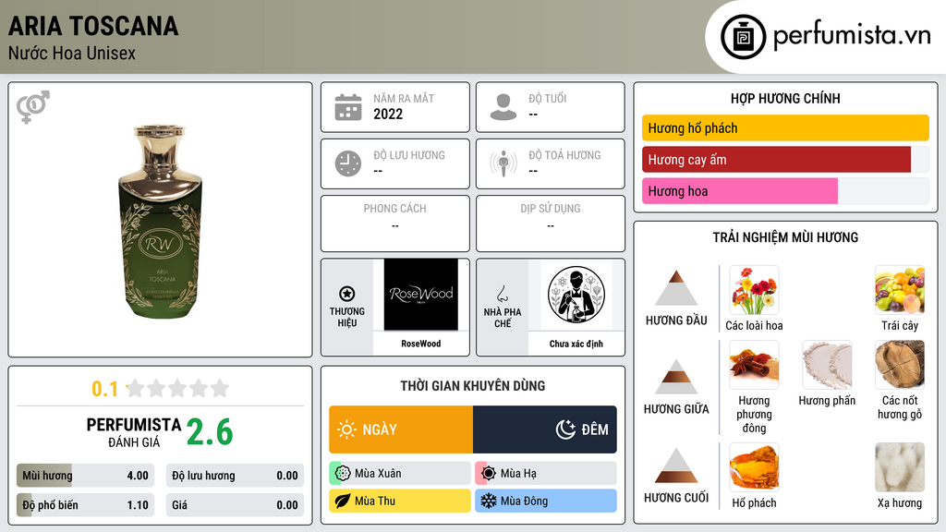Click the launch year value 2022
This screenshot has width=946, height=532.
pos(388,114)
